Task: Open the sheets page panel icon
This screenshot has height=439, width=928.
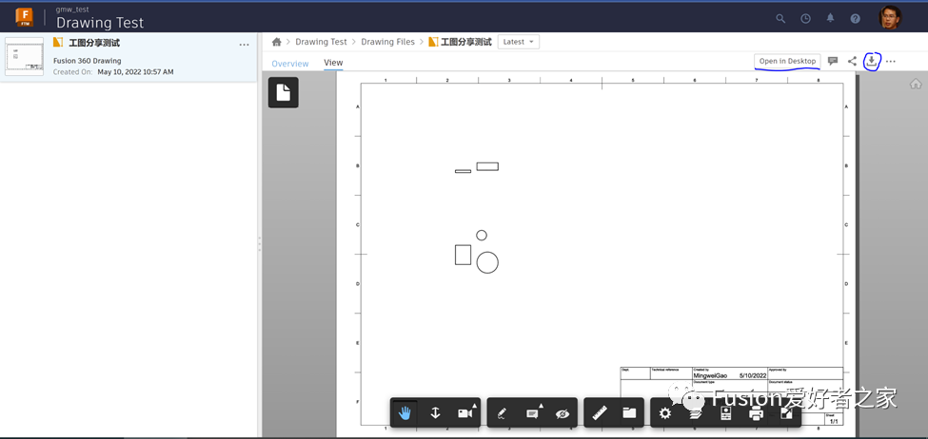Action: [x=284, y=93]
